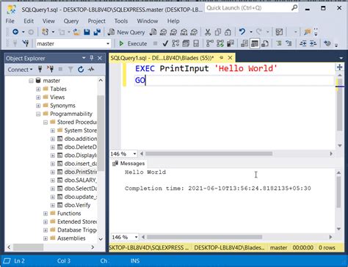Open the master database dropdown
Image resolution: width=348 pixels, height=267 pixels.
[x=108, y=44]
